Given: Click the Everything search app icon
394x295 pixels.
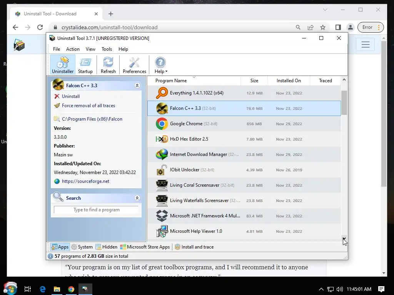Looking at the screenshot, I should coord(162,93).
